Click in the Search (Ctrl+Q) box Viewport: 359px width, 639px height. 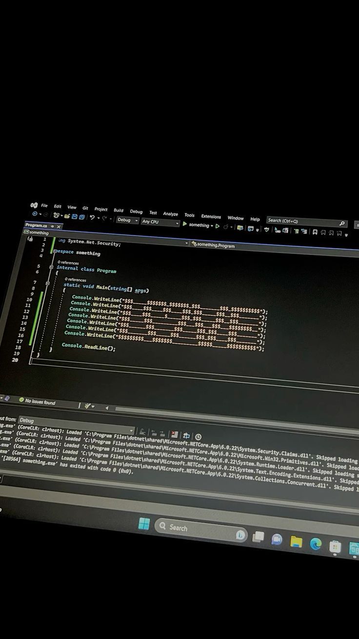coord(307,221)
